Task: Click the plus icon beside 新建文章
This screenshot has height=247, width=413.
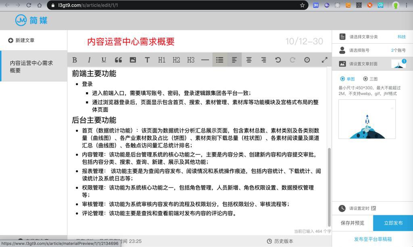Action: (10, 40)
